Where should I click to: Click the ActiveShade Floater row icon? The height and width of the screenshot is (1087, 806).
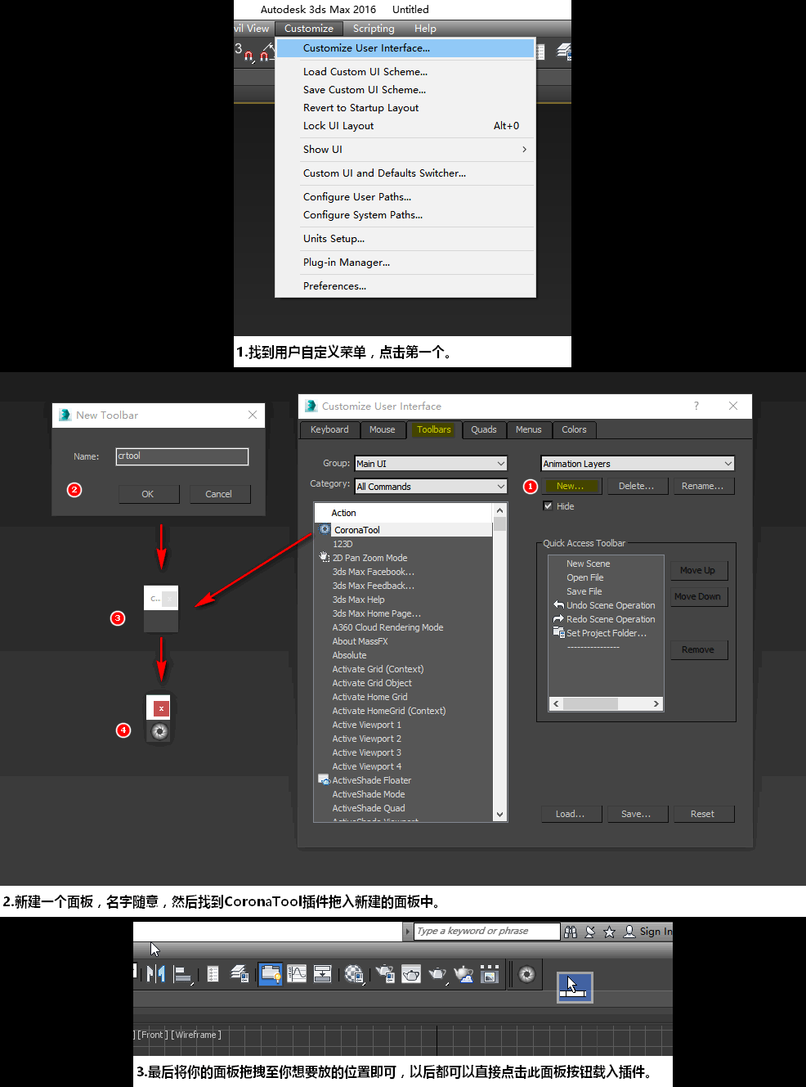tap(325, 779)
